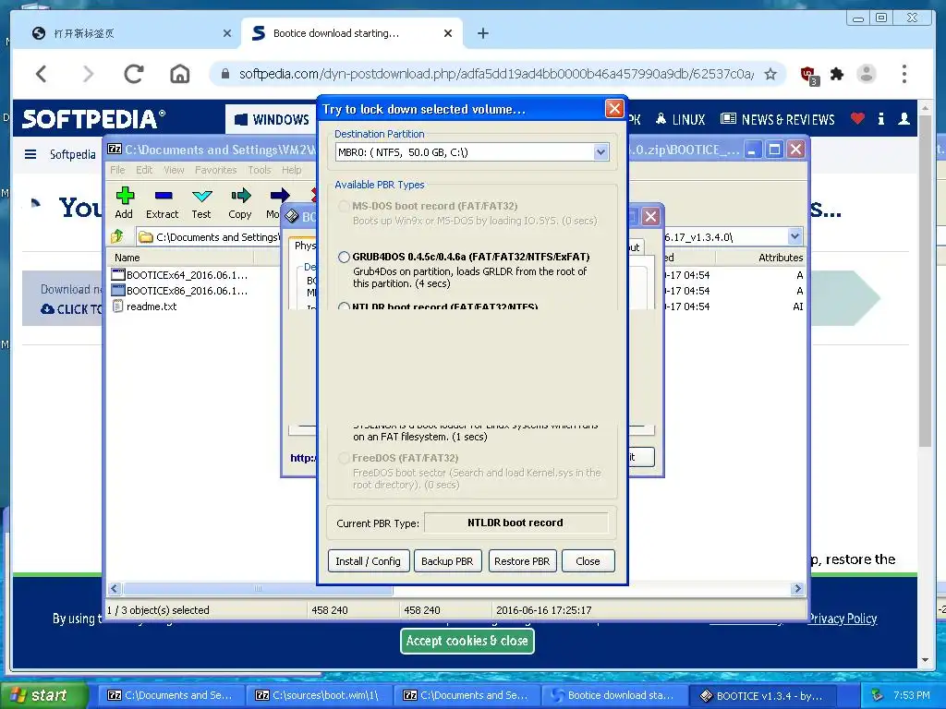Expand the 7-Zip path dropdown
946x709 pixels.
[x=794, y=236]
